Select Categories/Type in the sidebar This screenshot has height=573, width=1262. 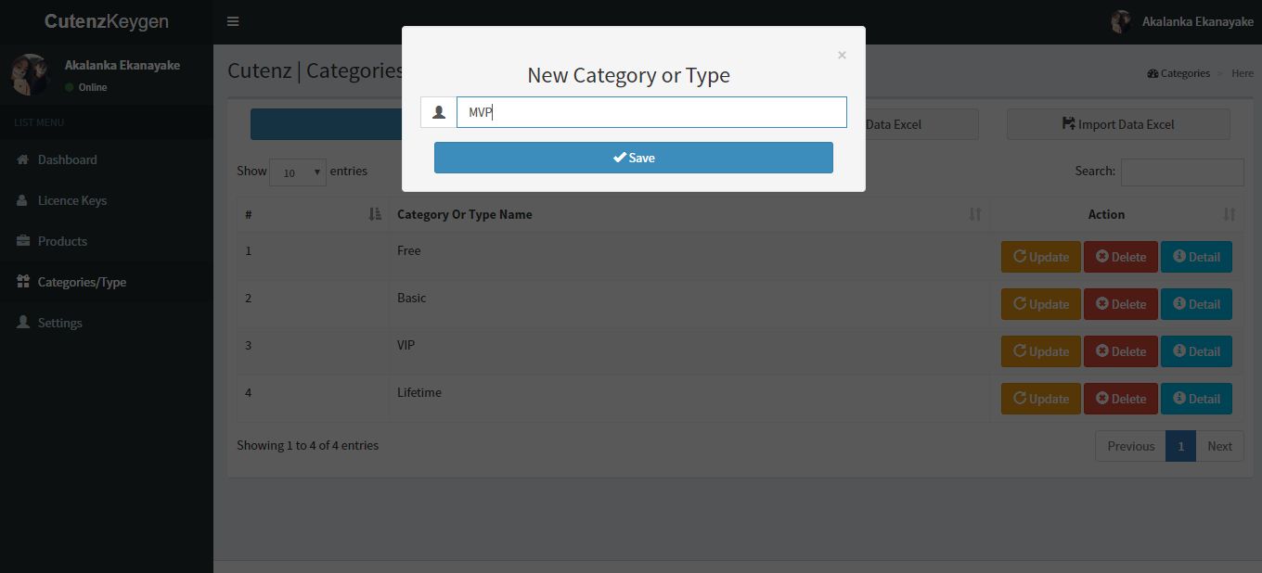click(82, 282)
